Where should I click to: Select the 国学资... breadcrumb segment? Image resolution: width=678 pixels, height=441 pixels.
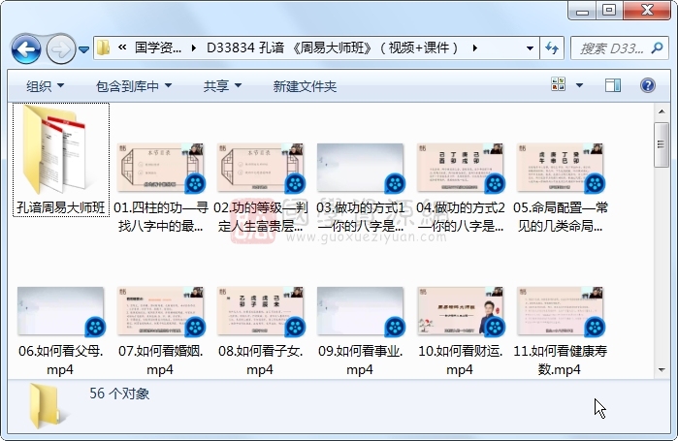click(x=158, y=47)
